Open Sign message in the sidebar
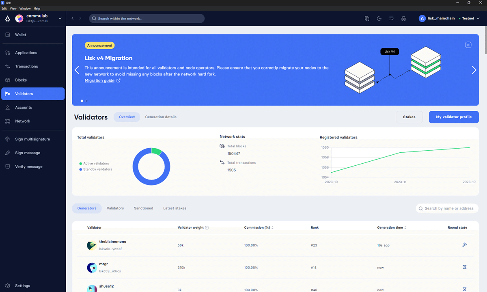Image resolution: width=487 pixels, height=292 pixels. tap(33, 153)
